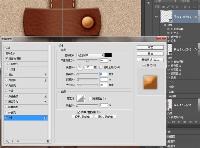Image resolution: width=200 pixels, height=148 pixels.
Task: Add another 颜色叠加 effect with its plus icon
Action: click(x=45, y=96)
